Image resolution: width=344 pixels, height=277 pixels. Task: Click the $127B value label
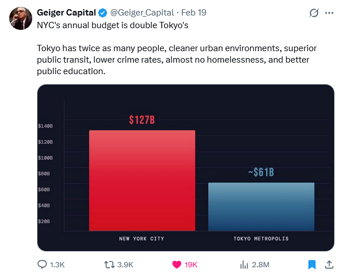[x=142, y=120]
